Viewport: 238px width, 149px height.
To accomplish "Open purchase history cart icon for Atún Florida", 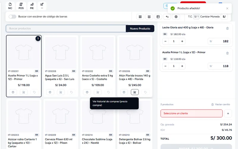I will [x=135, y=92].
